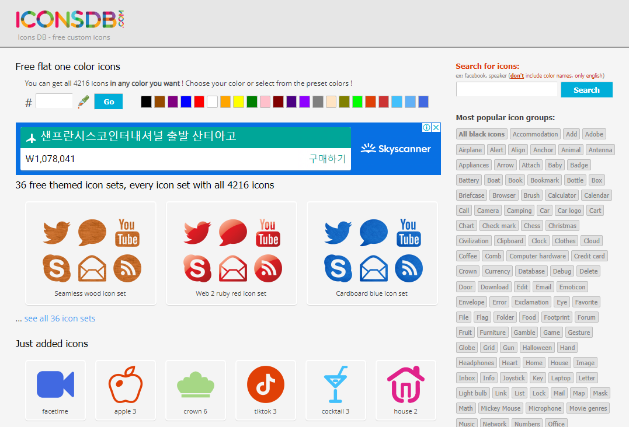
Task: Open the Calculator icon group
Action: (x=562, y=195)
